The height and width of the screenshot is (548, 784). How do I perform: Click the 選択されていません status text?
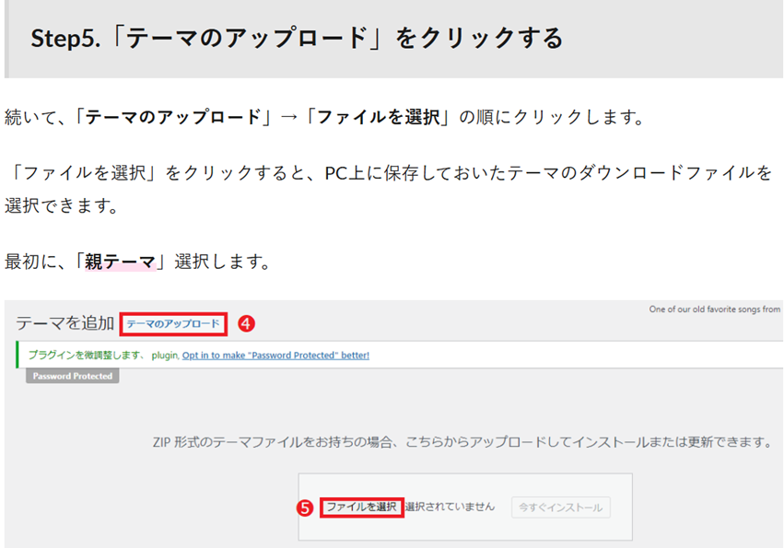coord(451,507)
